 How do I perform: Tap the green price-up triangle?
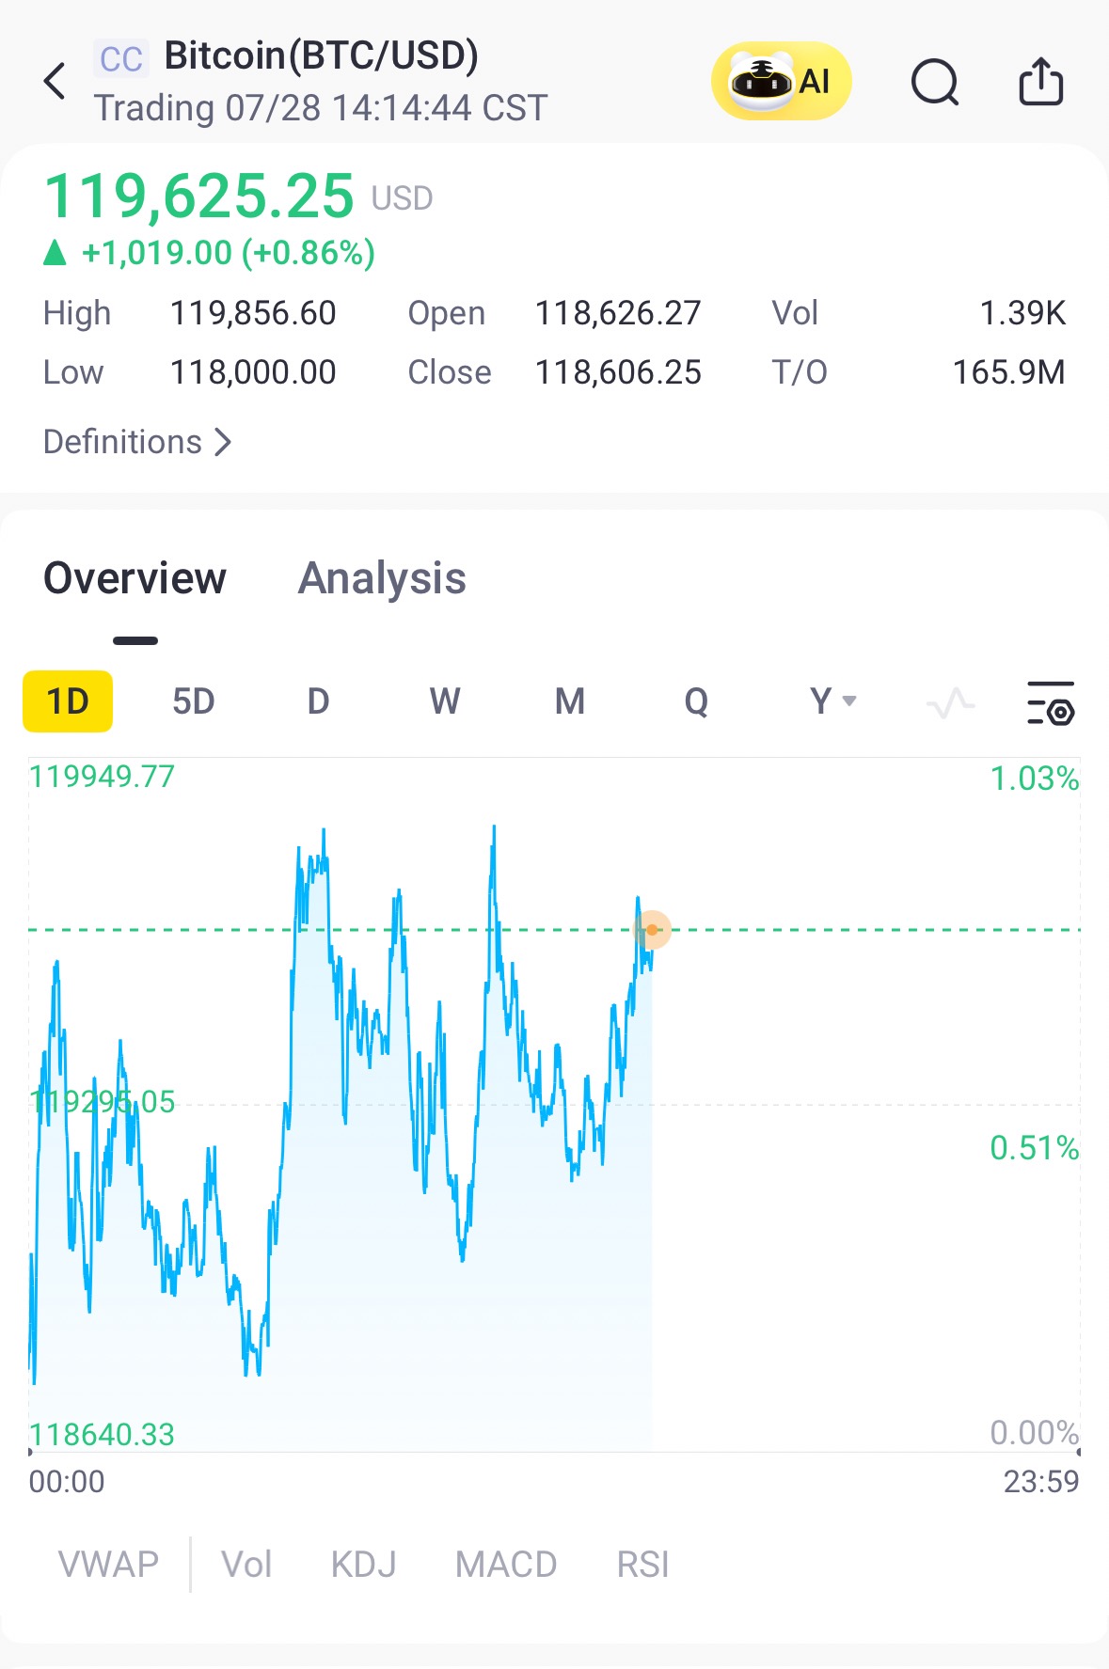[x=55, y=252]
